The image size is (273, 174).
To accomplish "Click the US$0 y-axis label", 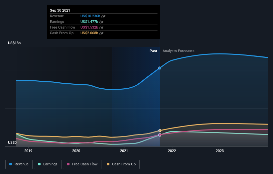I will [12, 142].
